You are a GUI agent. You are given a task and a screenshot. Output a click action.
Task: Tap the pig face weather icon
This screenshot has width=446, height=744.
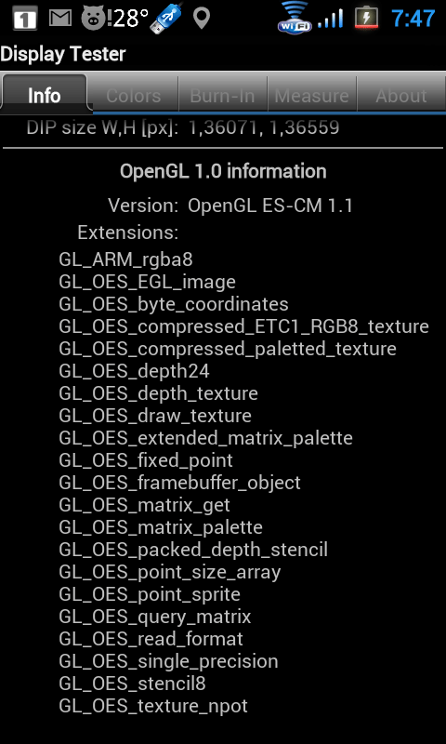(x=94, y=19)
